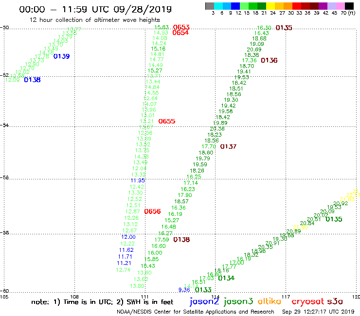
Task: Pick the bright red swatch in the legend
Action: tap(296, 6)
